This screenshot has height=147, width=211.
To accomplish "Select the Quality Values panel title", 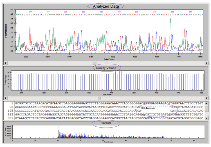I will (104, 68).
